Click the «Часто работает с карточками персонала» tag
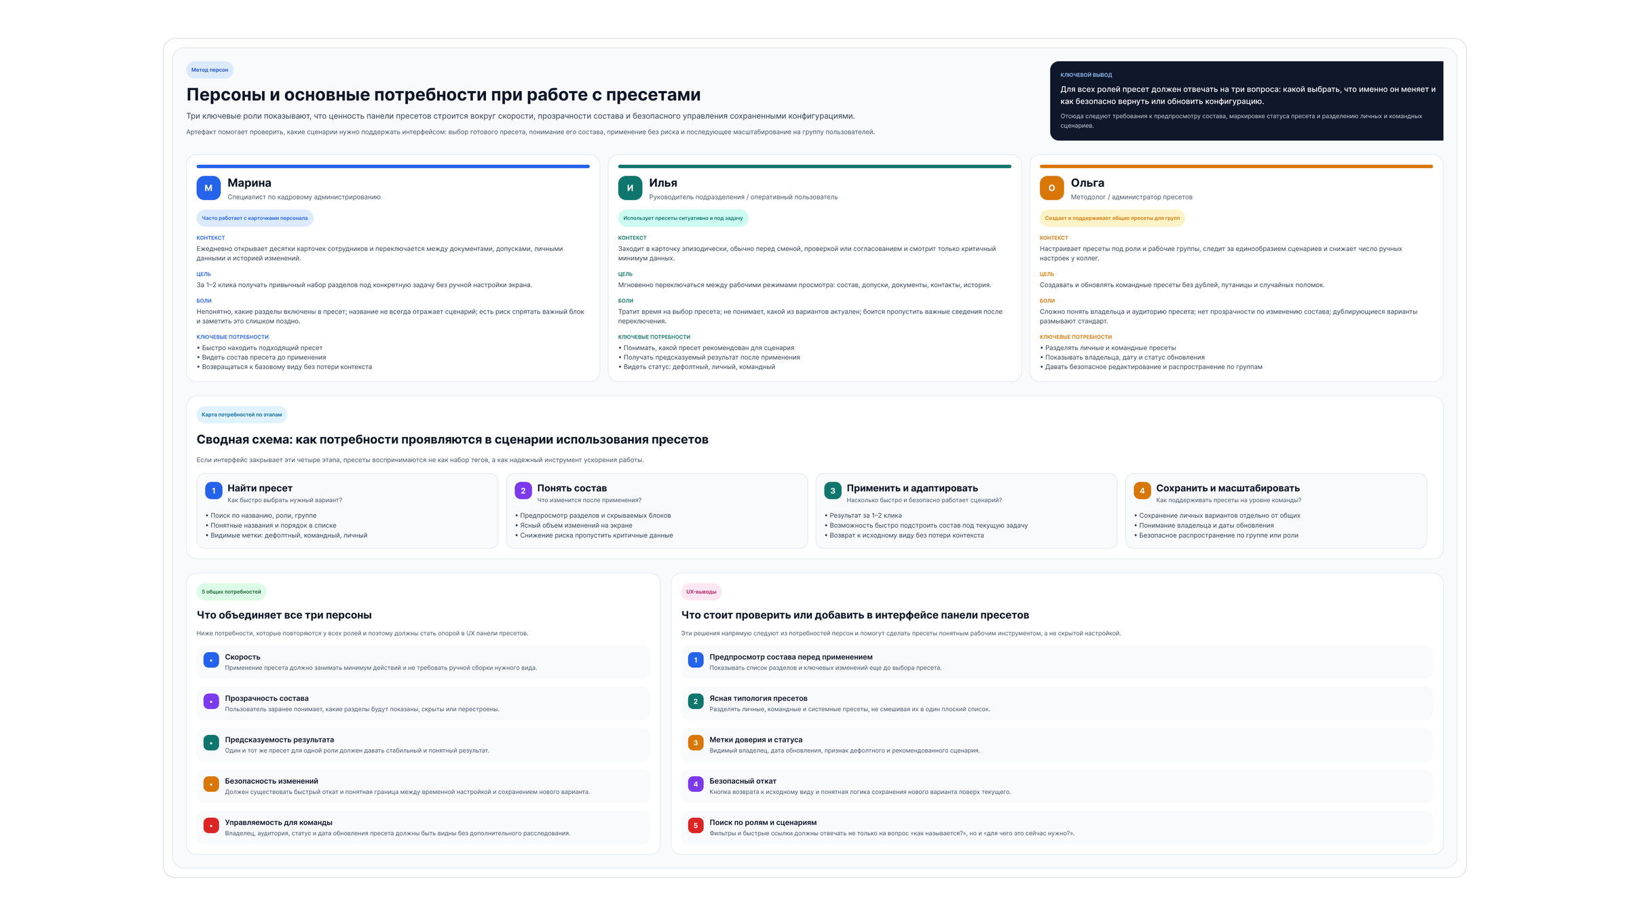The image size is (1629, 916). (x=255, y=218)
